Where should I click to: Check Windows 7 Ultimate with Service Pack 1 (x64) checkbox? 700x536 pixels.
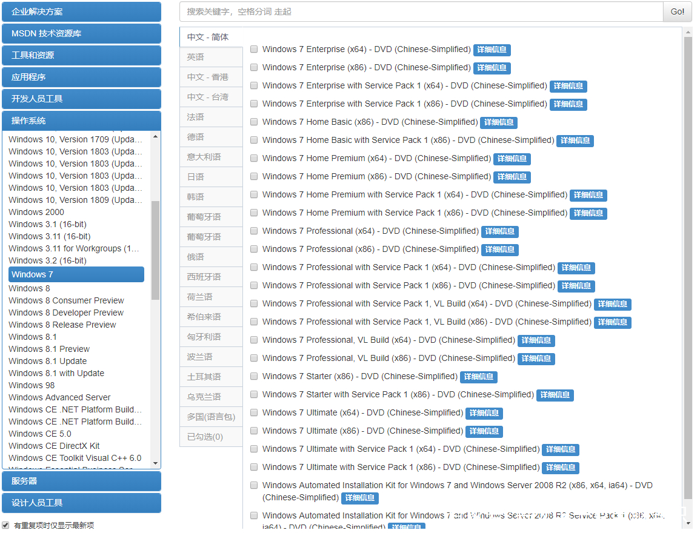point(254,449)
